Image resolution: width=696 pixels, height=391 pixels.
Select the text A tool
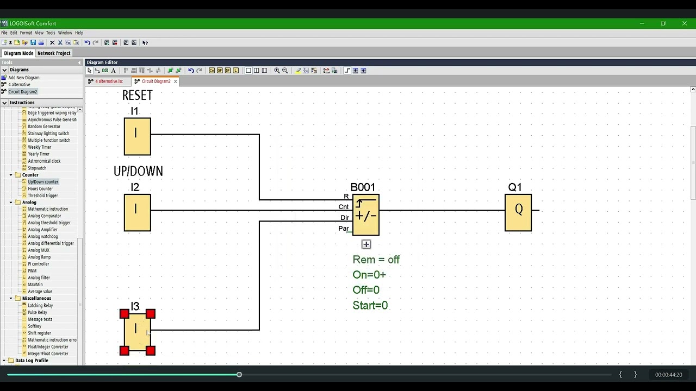(113, 71)
